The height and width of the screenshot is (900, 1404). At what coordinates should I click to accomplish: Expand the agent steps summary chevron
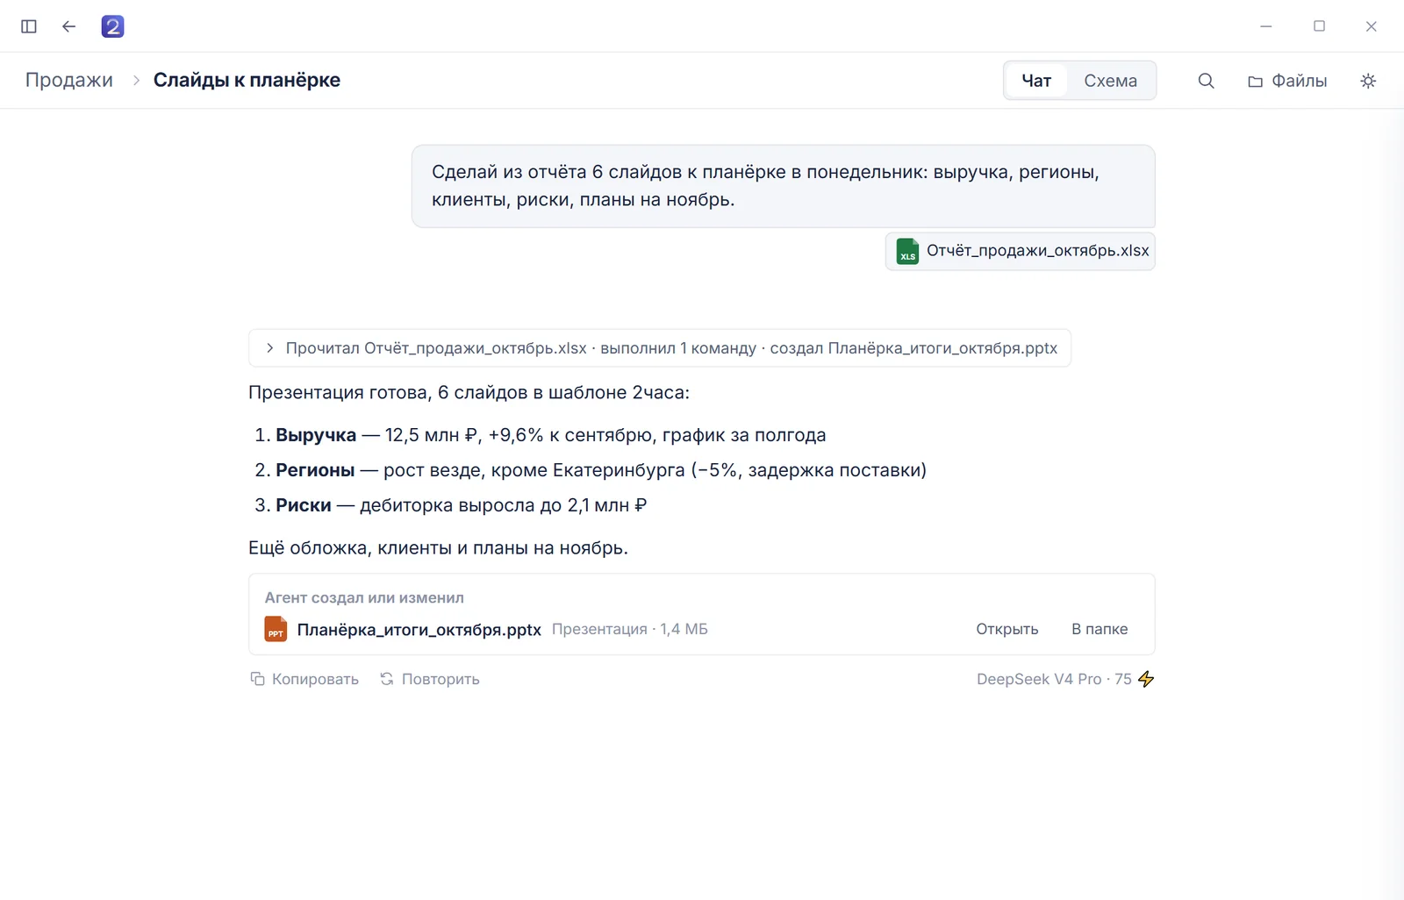tap(269, 348)
